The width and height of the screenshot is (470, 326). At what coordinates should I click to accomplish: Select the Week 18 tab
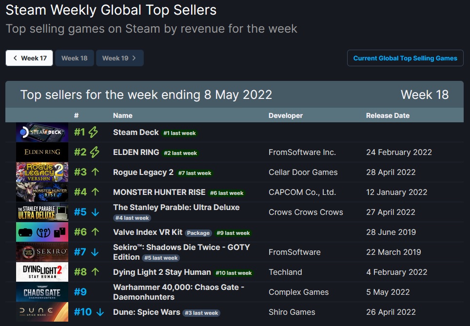coord(74,58)
